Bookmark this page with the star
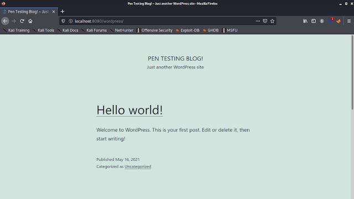 click(273, 21)
